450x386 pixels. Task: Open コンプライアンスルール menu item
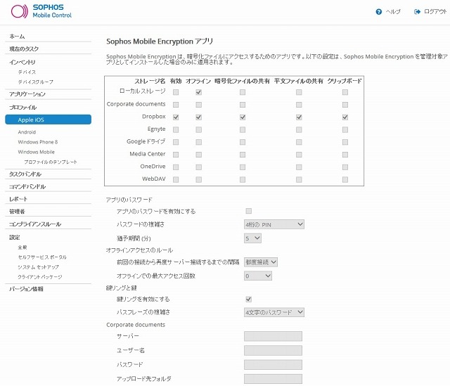click(x=35, y=224)
